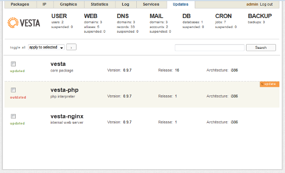This screenshot has width=285, height=173.
Task: Tick the checkbox for the vesta-php package
Action: coord(13,90)
